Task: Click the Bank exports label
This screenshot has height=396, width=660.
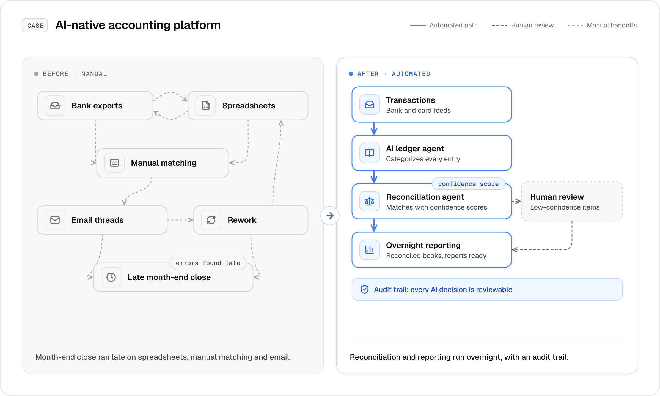Action: click(97, 106)
